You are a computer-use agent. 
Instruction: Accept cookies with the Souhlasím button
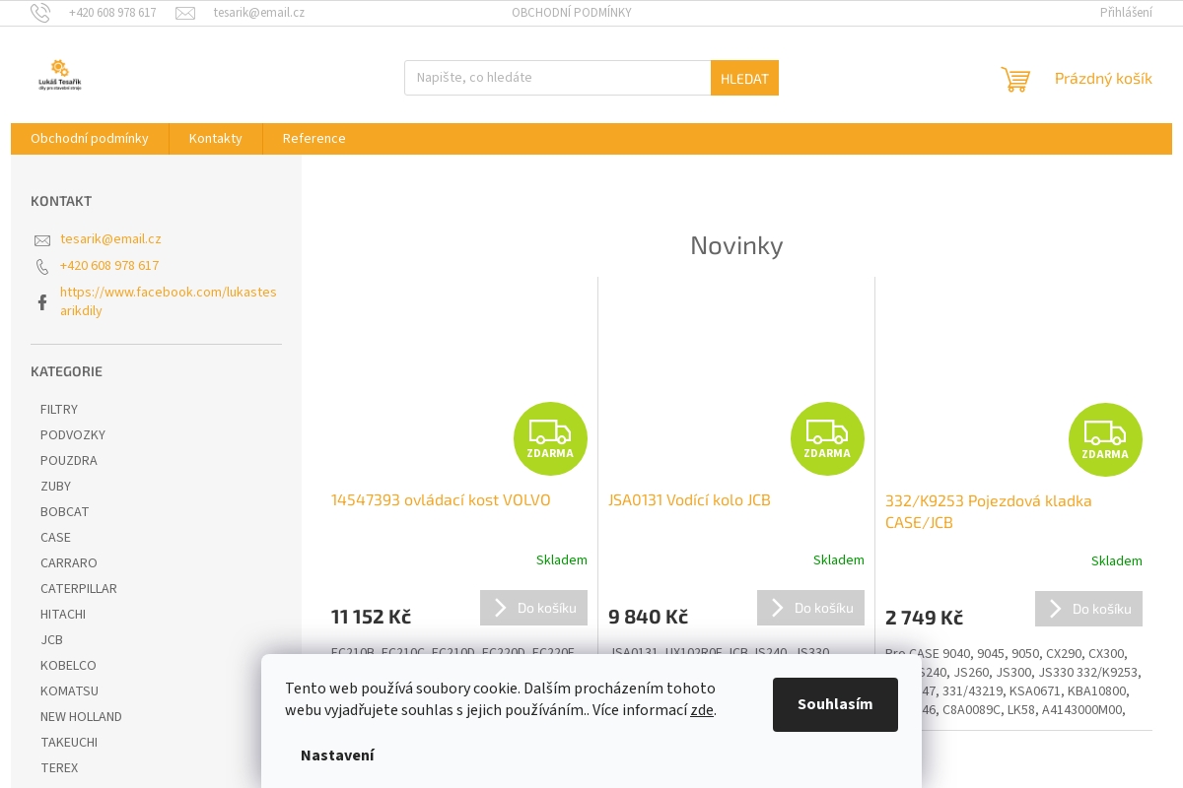tap(835, 704)
